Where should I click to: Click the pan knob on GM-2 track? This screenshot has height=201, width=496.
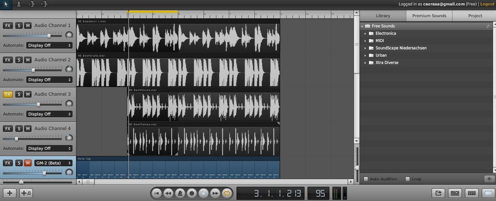coord(69,172)
